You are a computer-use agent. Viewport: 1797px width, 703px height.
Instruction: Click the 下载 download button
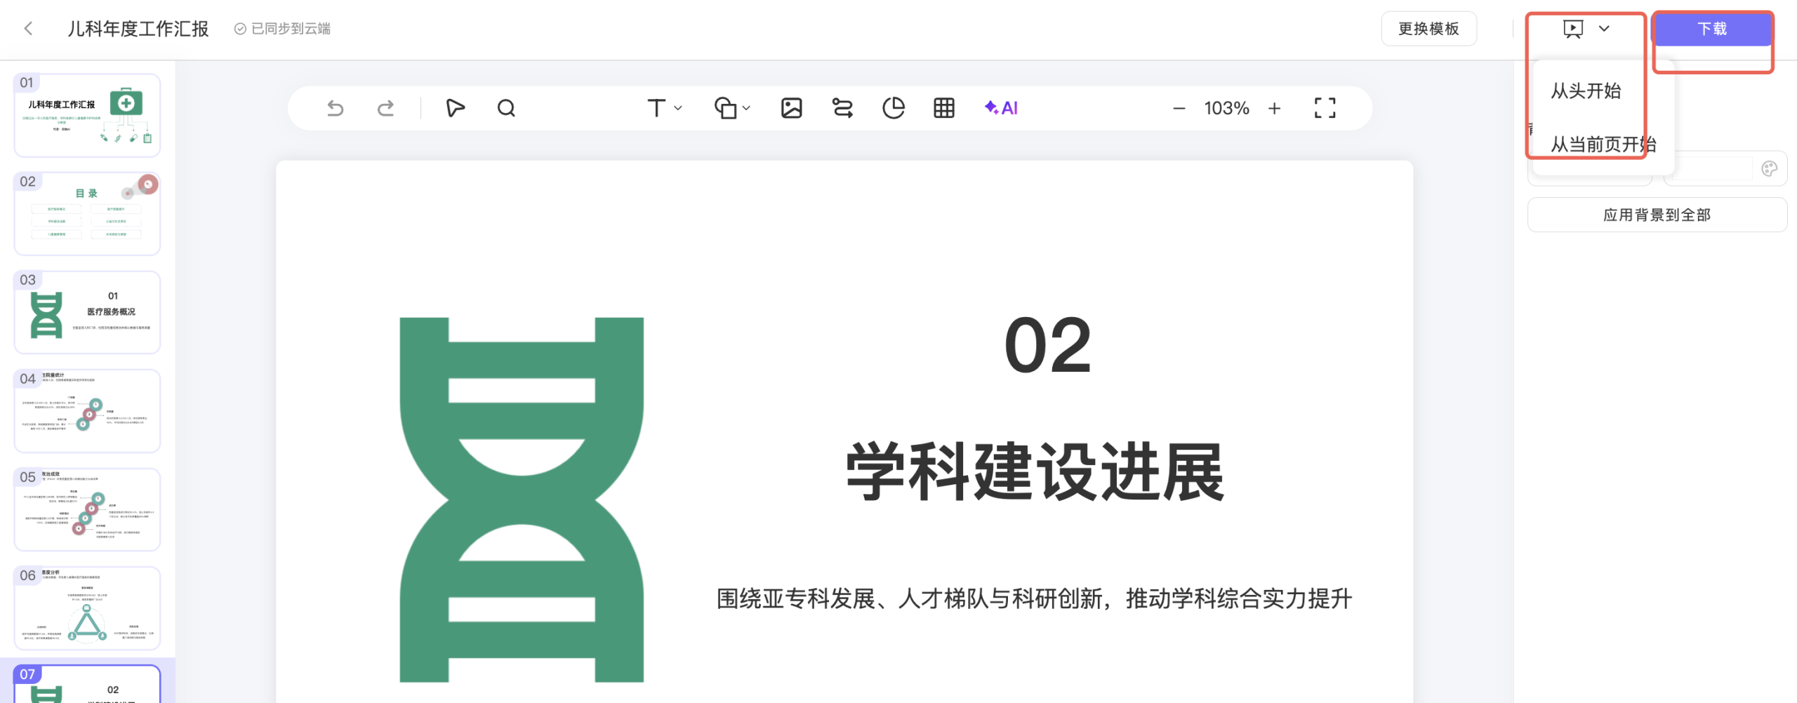pyautogui.click(x=1712, y=29)
